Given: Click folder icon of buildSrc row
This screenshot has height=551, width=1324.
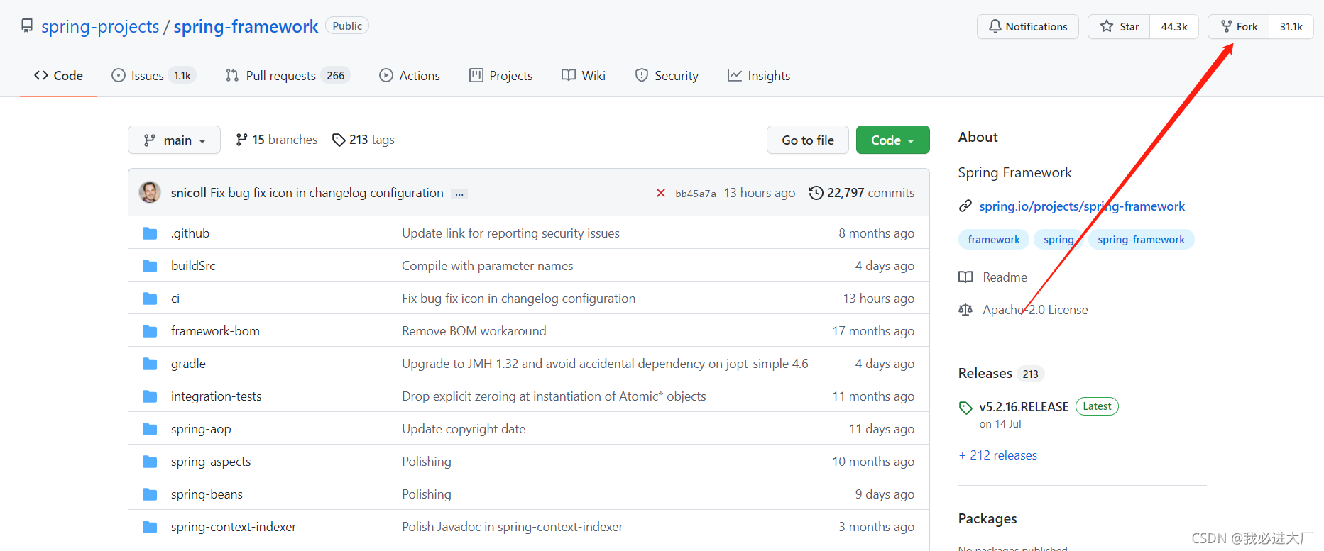Looking at the screenshot, I should pos(150,266).
